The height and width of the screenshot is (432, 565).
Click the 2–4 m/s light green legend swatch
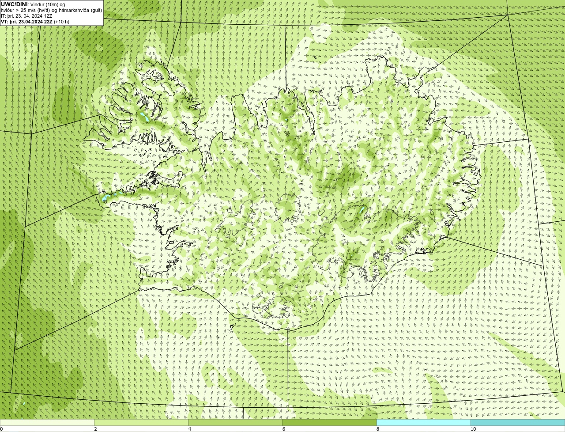click(x=141, y=423)
